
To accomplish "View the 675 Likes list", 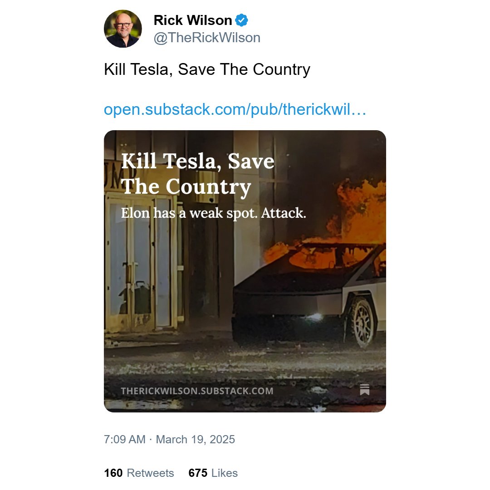I will (213, 473).
